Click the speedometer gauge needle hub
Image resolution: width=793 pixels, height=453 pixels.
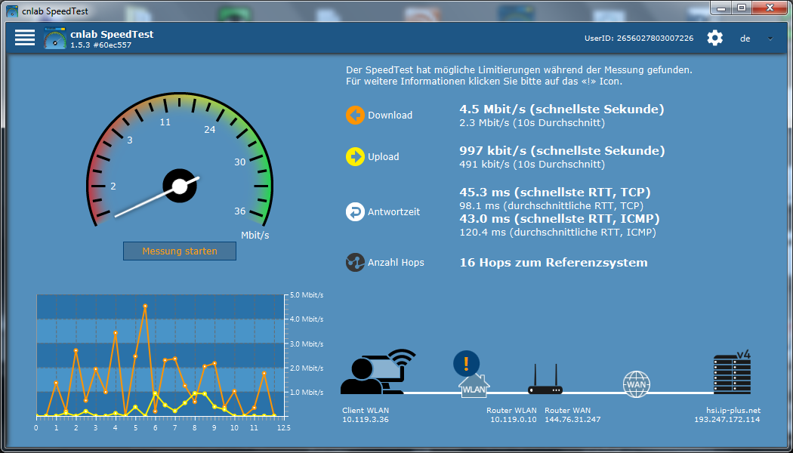[x=180, y=186]
